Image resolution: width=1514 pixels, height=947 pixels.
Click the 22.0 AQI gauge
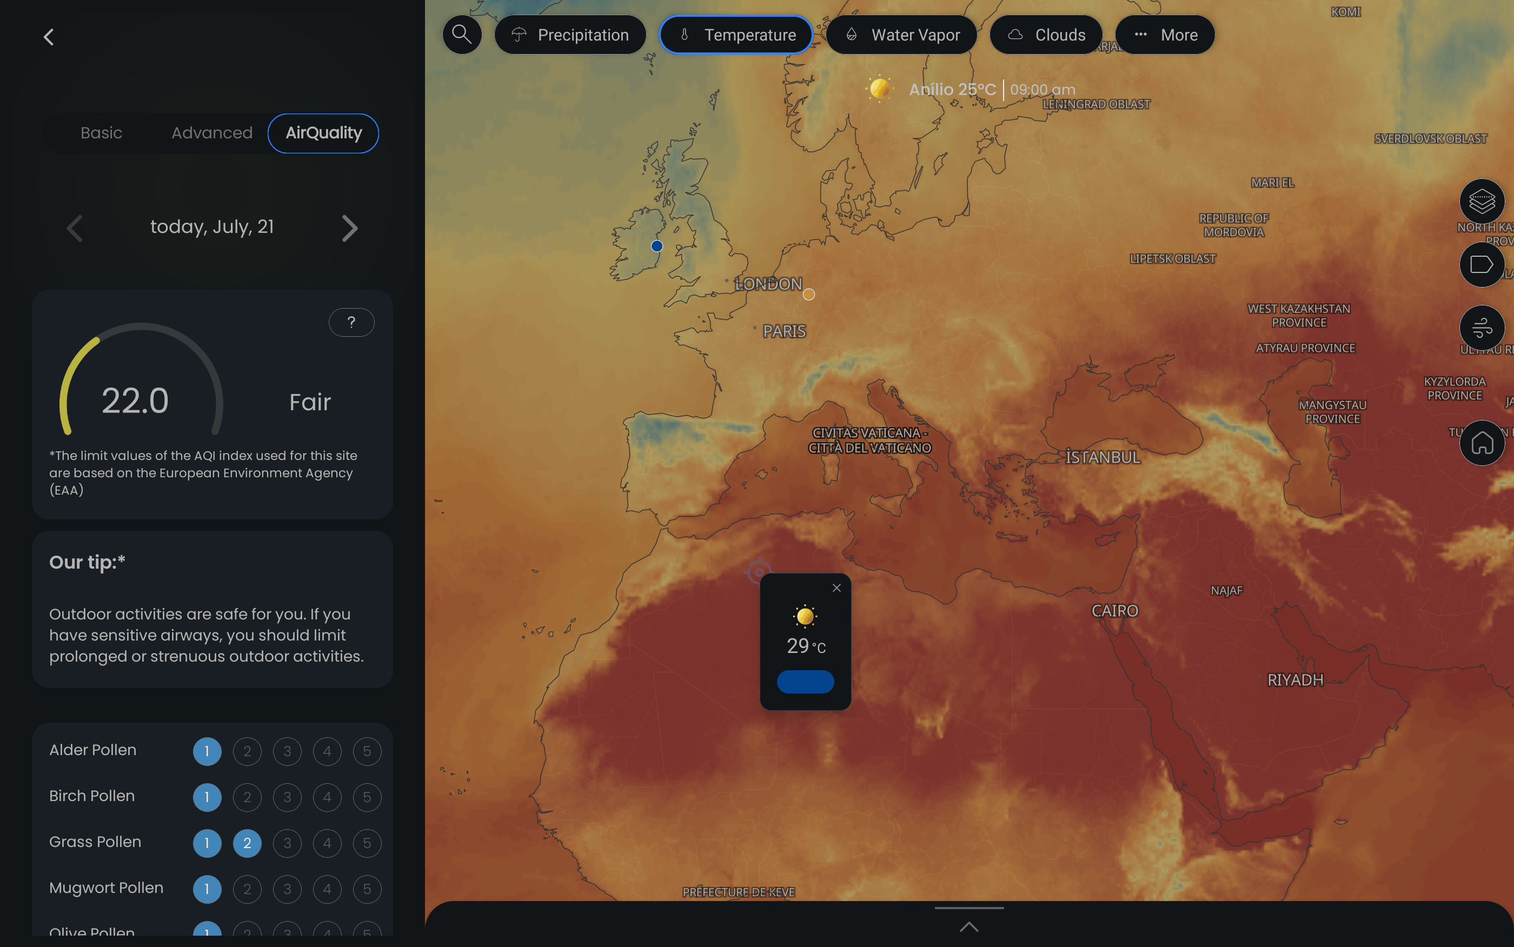[135, 399]
